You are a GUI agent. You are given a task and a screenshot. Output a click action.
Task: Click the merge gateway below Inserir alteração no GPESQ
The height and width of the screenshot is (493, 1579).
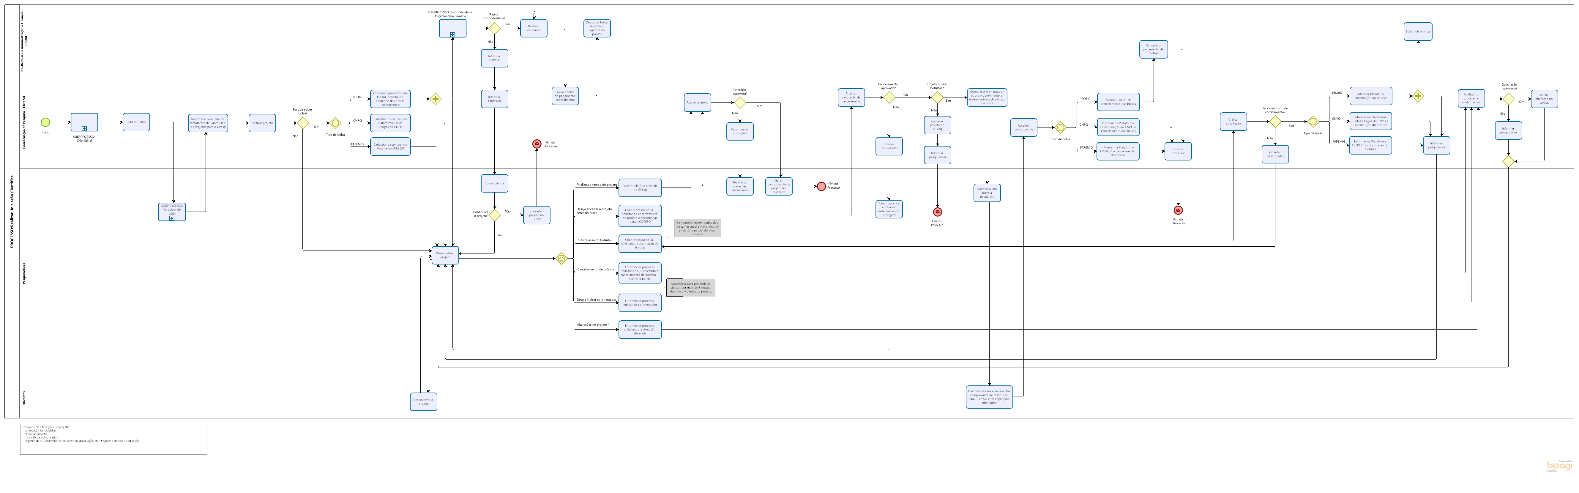coord(1509,161)
